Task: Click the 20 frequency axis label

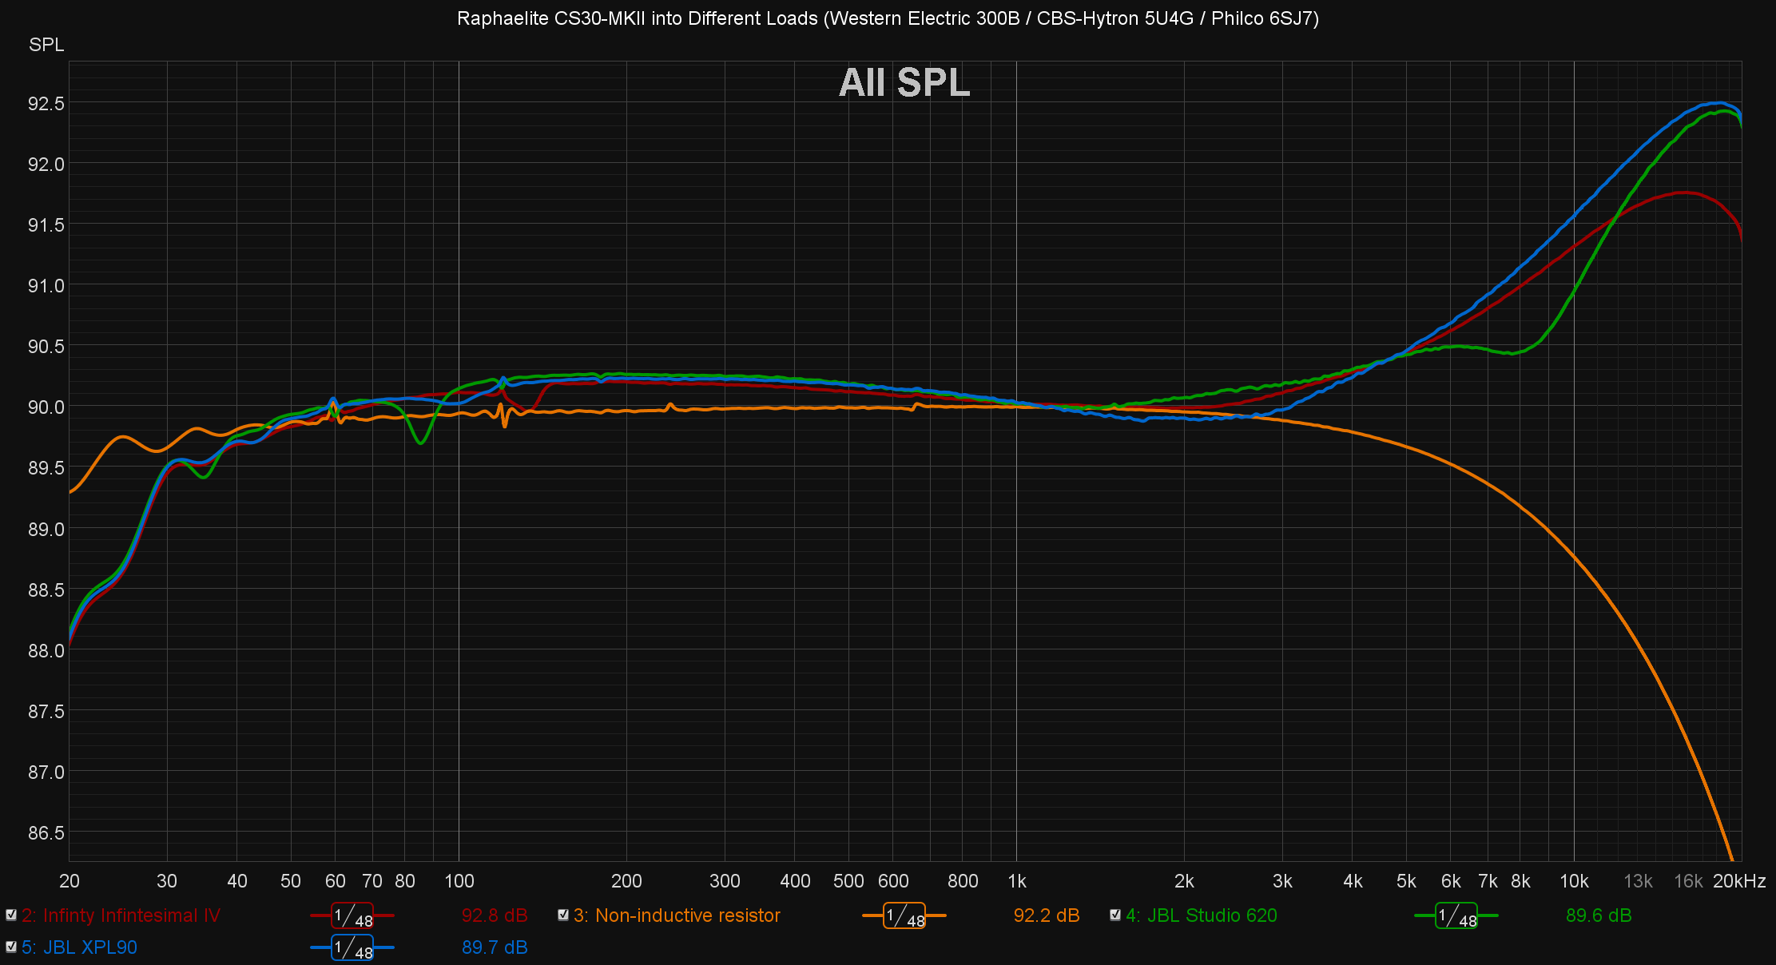Action: pyautogui.click(x=70, y=881)
